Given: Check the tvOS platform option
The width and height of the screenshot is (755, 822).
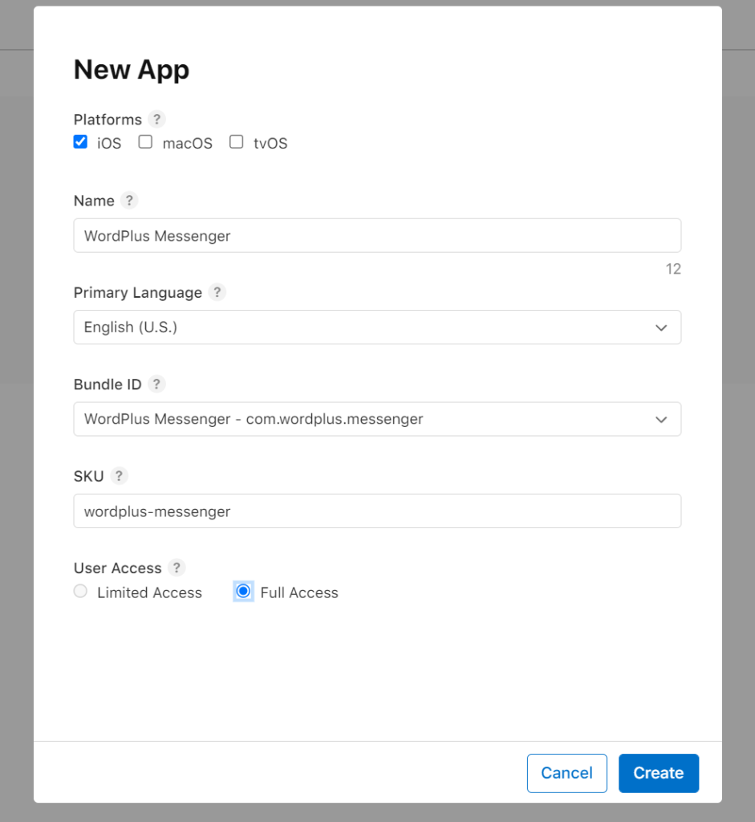Looking at the screenshot, I should pos(236,141).
